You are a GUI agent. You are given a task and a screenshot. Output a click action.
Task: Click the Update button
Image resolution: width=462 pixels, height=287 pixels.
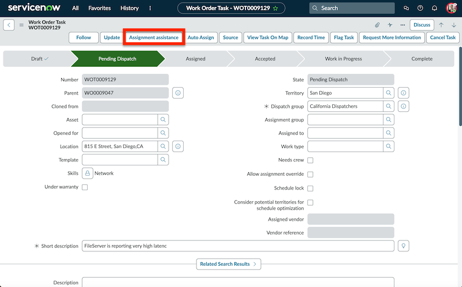112,37
